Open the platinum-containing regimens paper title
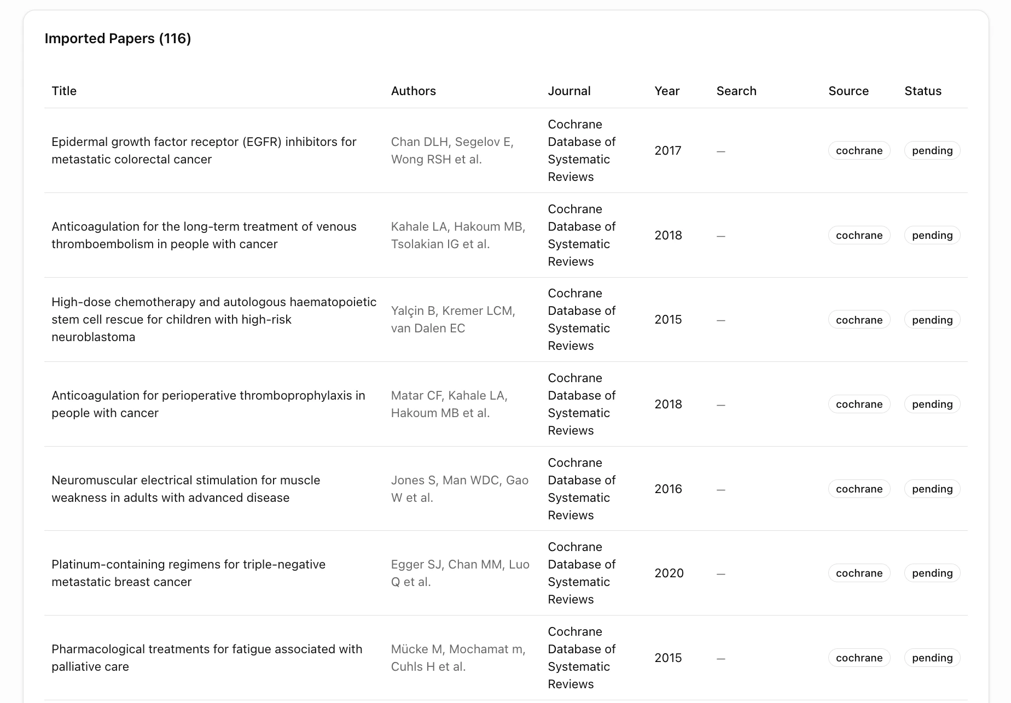1011x703 pixels. point(189,573)
